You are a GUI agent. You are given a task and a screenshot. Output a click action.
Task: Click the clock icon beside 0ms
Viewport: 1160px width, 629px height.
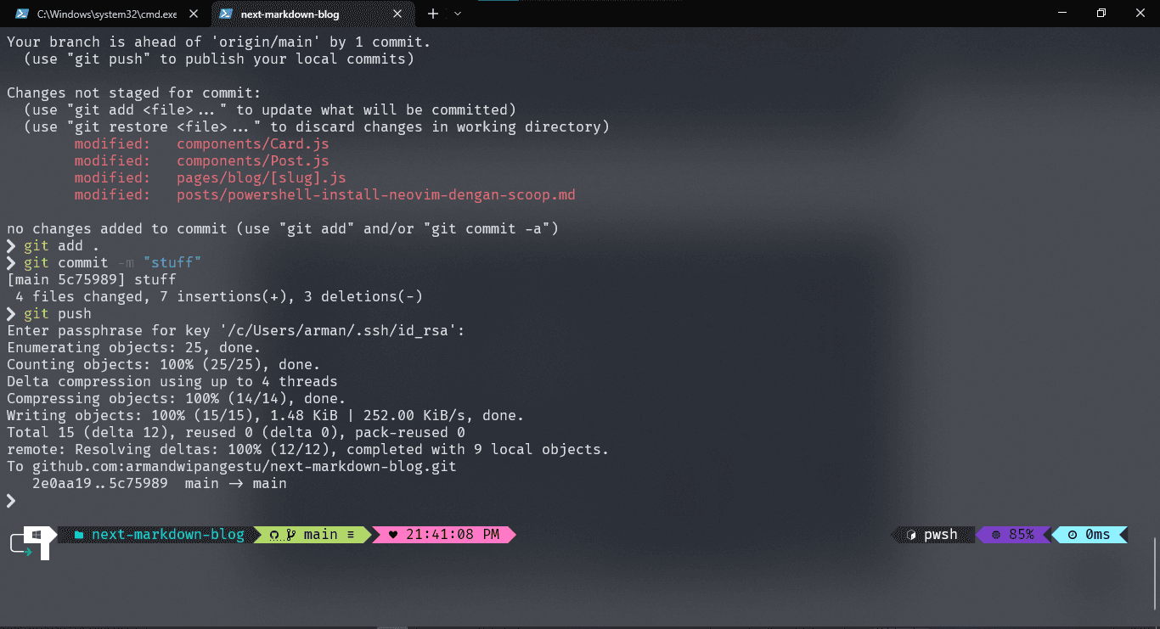(x=1073, y=535)
